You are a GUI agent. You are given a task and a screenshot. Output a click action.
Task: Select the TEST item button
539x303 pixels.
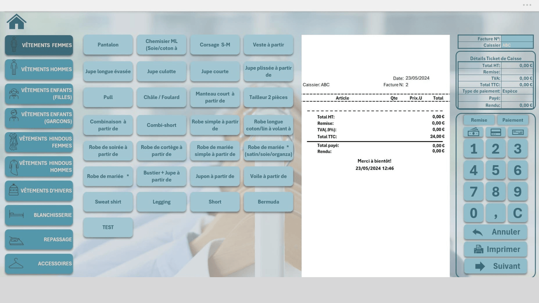click(x=108, y=227)
